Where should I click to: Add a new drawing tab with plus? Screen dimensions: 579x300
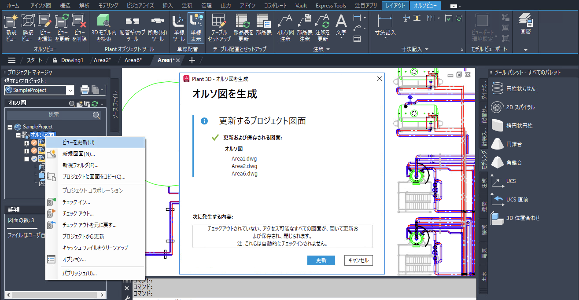(x=192, y=60)
